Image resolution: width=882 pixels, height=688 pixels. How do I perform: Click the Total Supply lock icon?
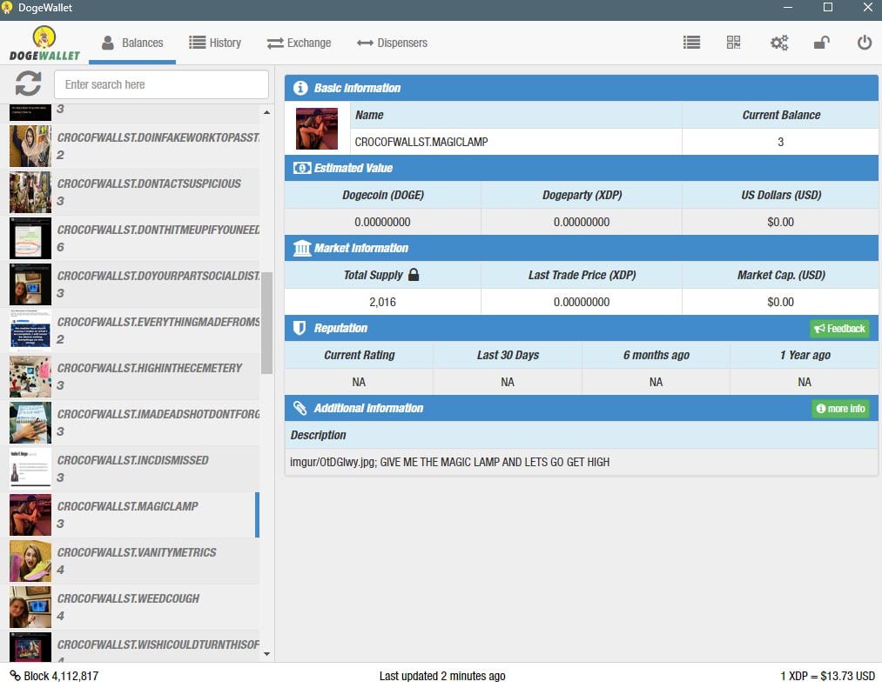click(x=414, y=274)
